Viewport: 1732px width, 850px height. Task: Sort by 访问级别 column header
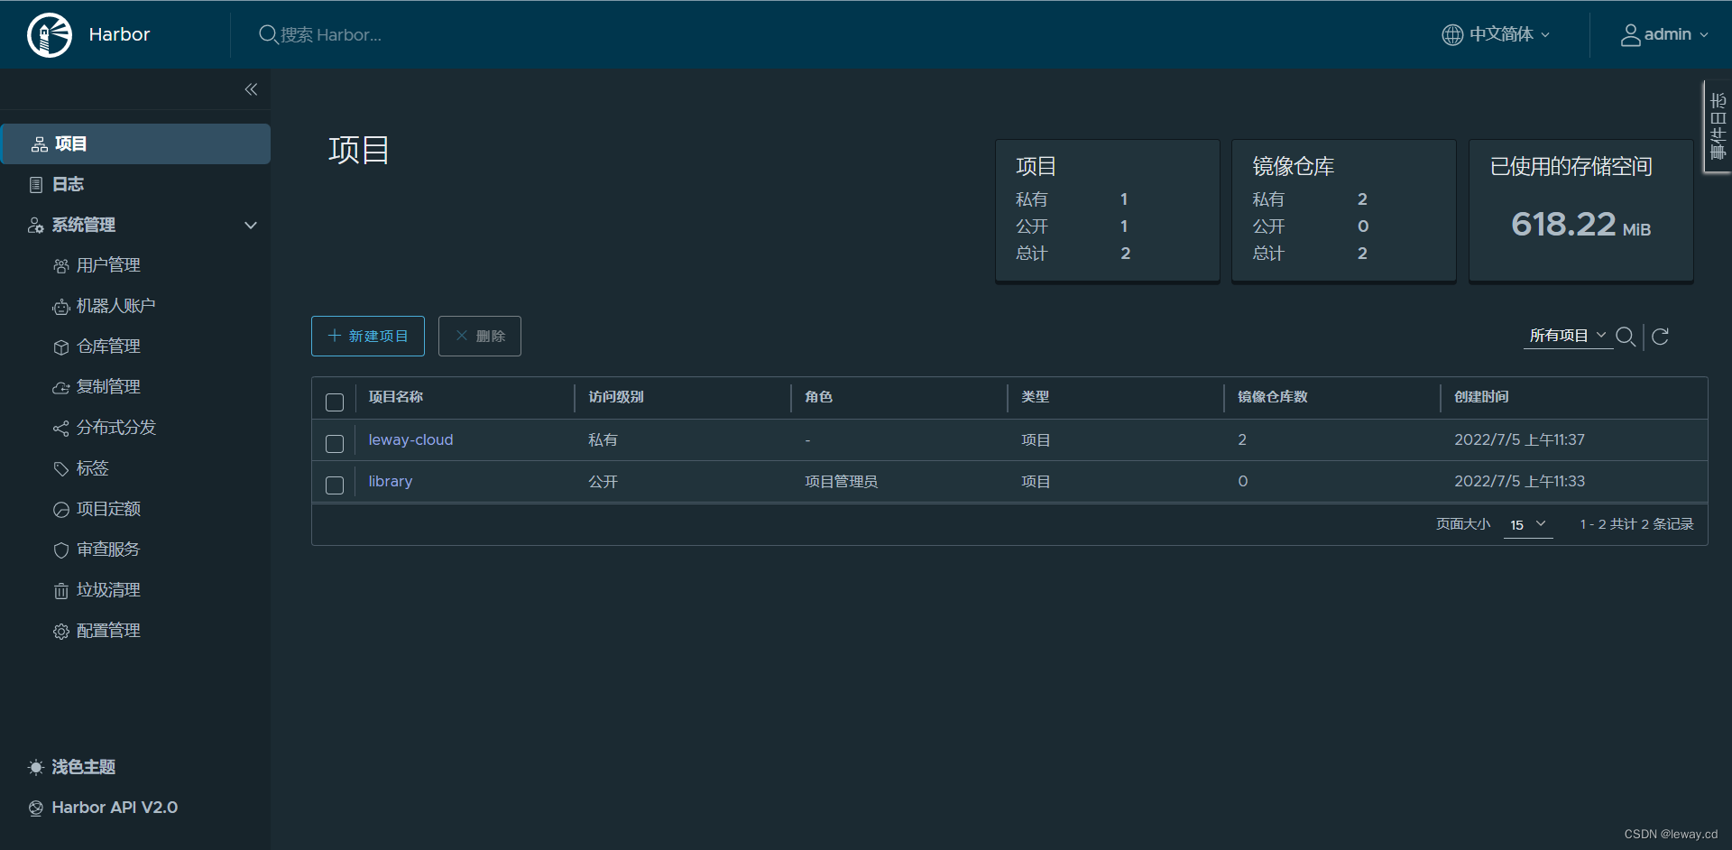pos(616,397)
